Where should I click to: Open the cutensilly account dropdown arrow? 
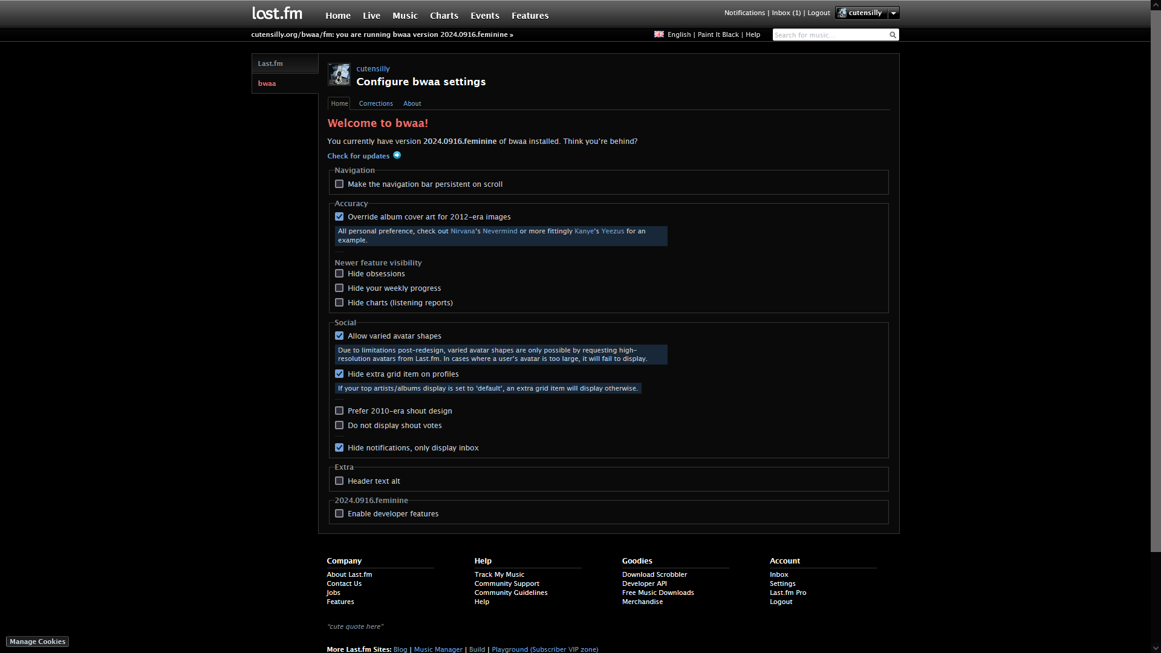click(893, 13)
